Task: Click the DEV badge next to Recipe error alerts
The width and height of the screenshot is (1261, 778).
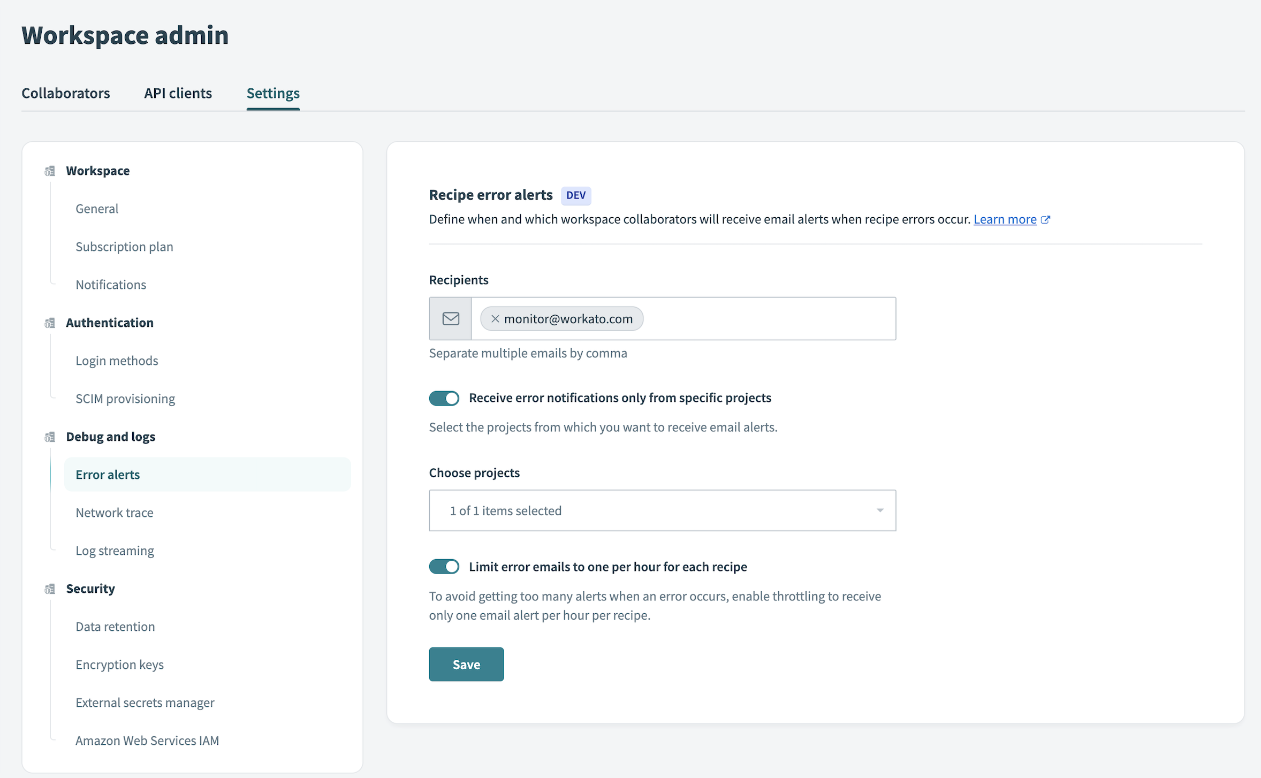Action: (x=576, y=195)
